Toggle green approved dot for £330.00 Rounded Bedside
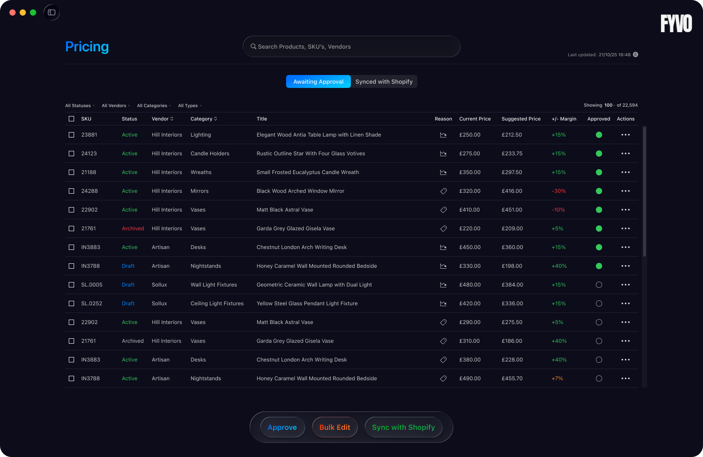 (x=599, y=266)
